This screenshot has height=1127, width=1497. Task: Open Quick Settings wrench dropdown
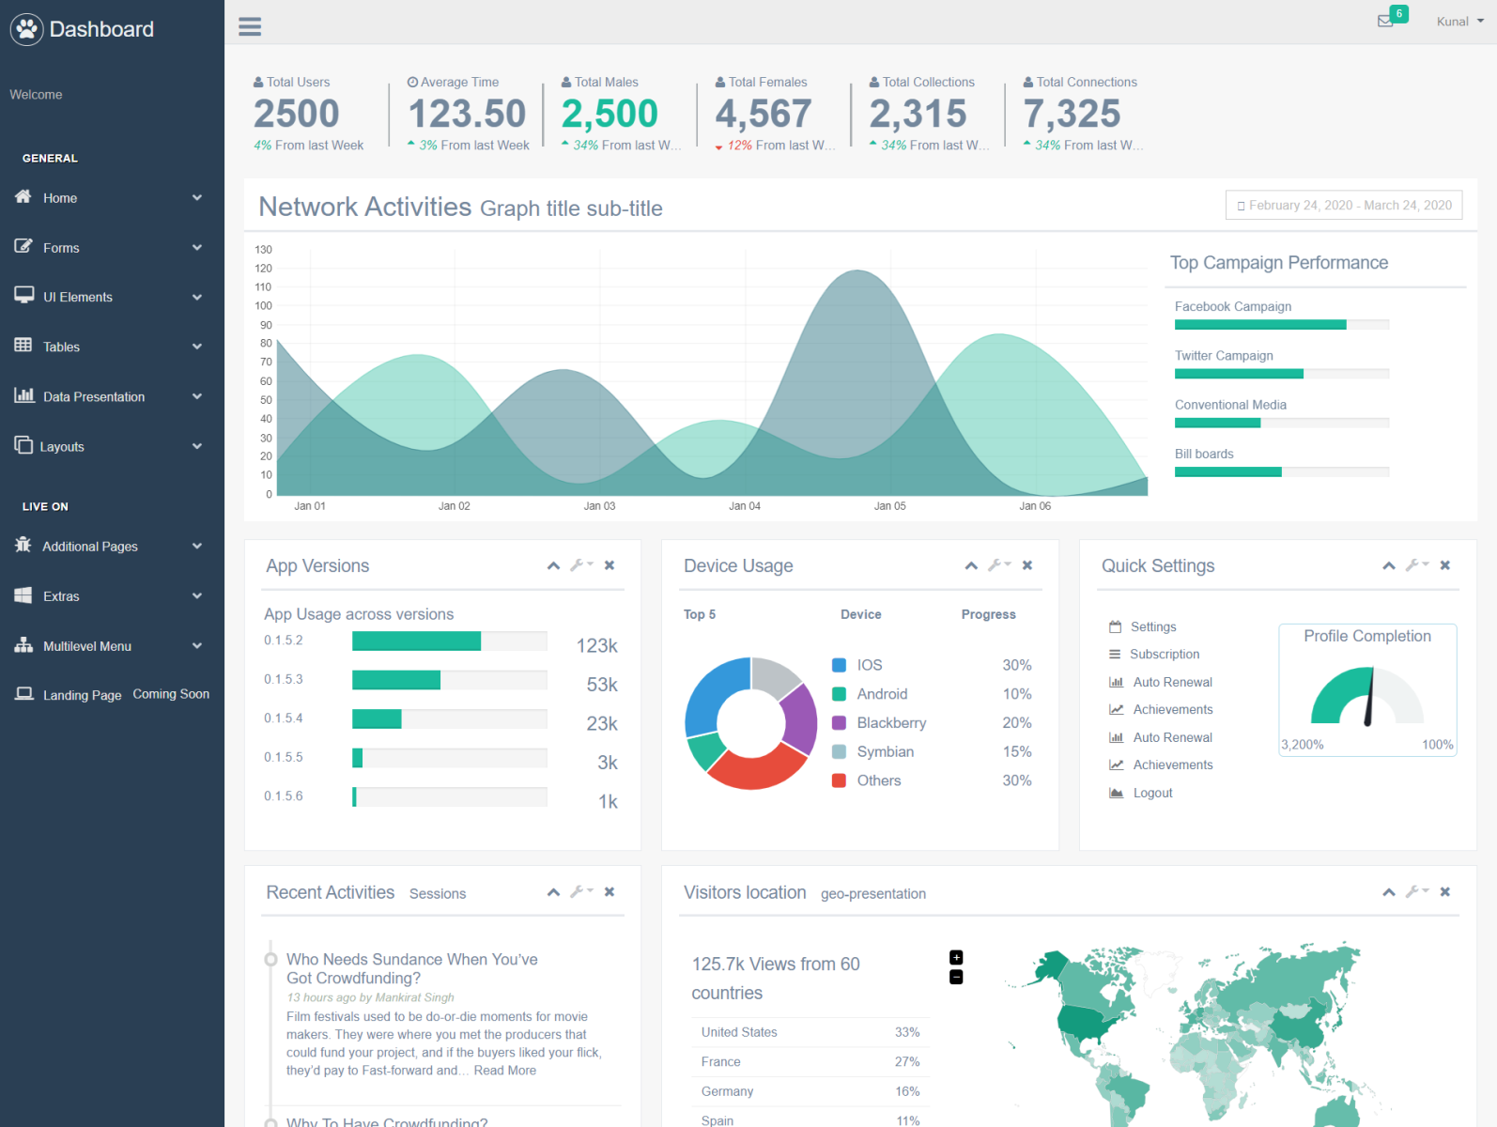point(1417,564)
